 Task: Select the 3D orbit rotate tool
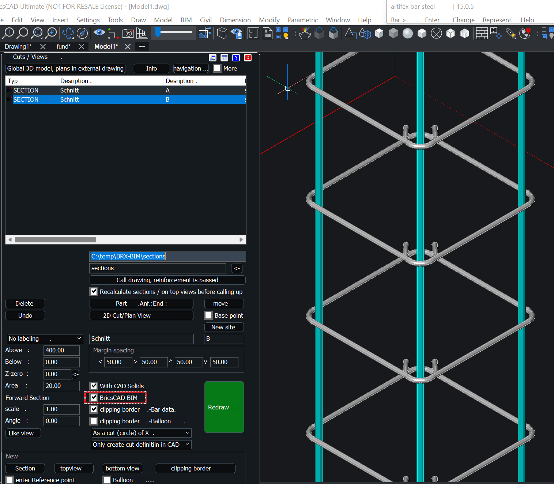(68, 33)
